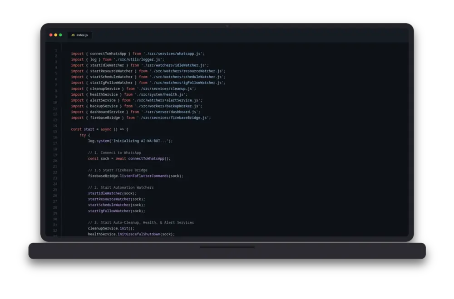
Task: Click the import line for health.js
Action: pos(129,94)
